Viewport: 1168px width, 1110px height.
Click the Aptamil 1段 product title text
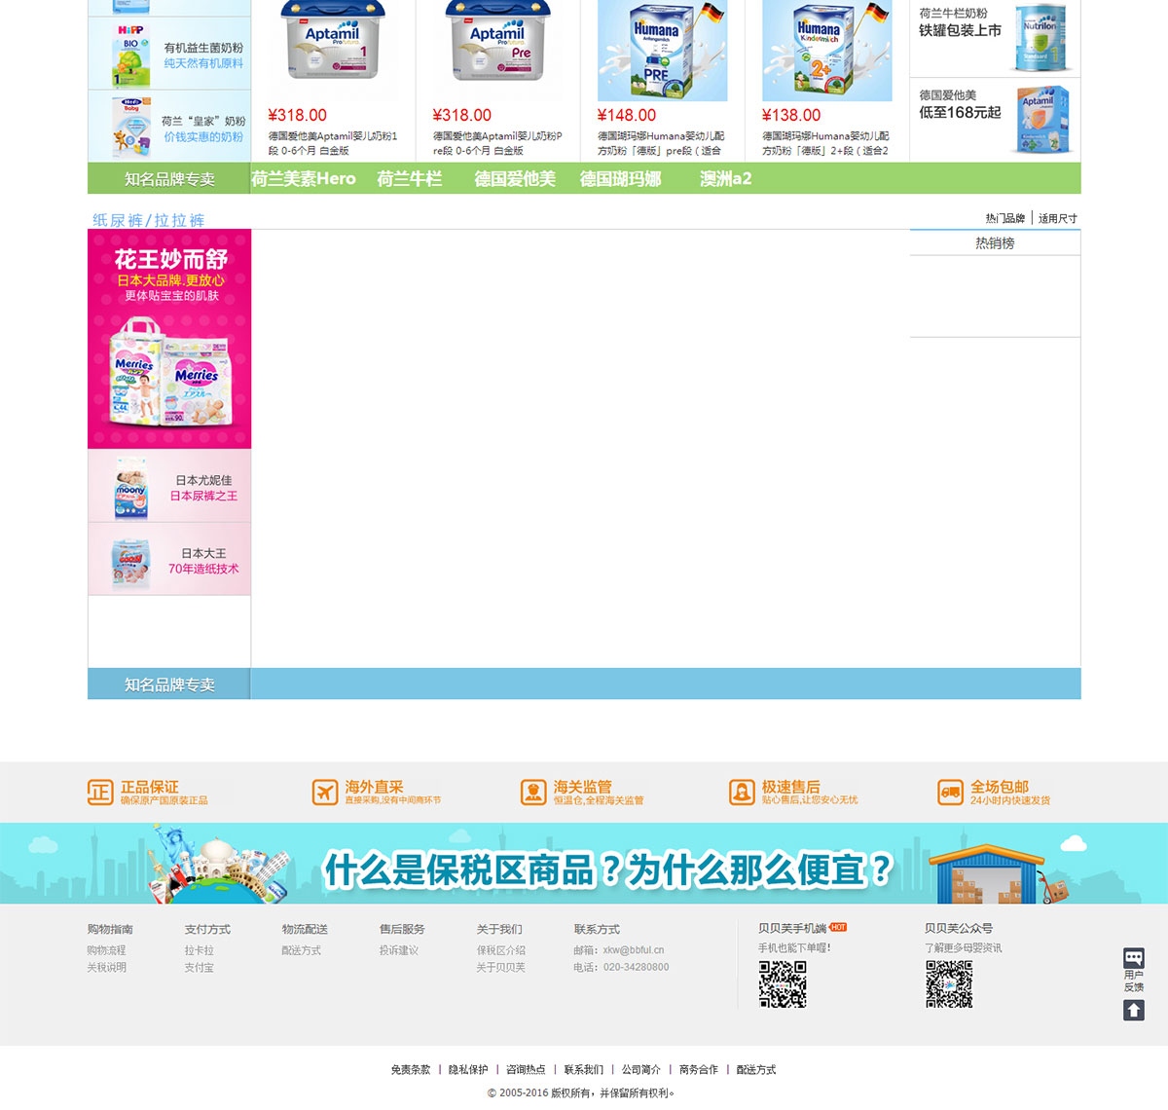[333, 143]
